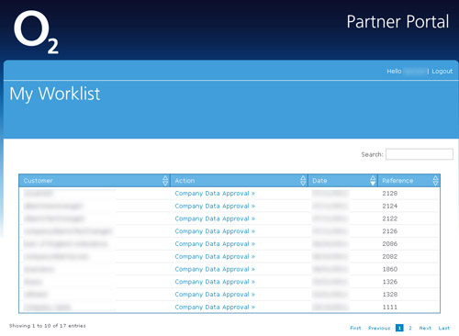Image resolution: width=459 pixels, height=336 pixels.
Task: Open Company Data Approval for reference 2124
Action: [x=215, y=206]
